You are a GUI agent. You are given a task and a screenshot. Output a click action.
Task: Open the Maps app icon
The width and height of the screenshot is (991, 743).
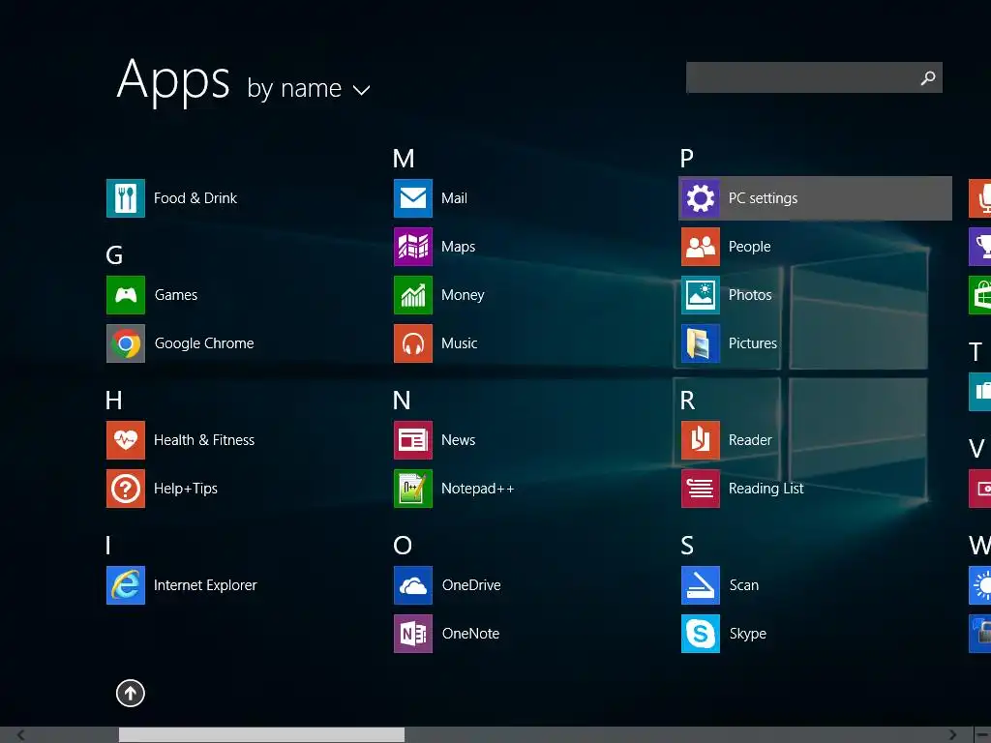[413, 247]
